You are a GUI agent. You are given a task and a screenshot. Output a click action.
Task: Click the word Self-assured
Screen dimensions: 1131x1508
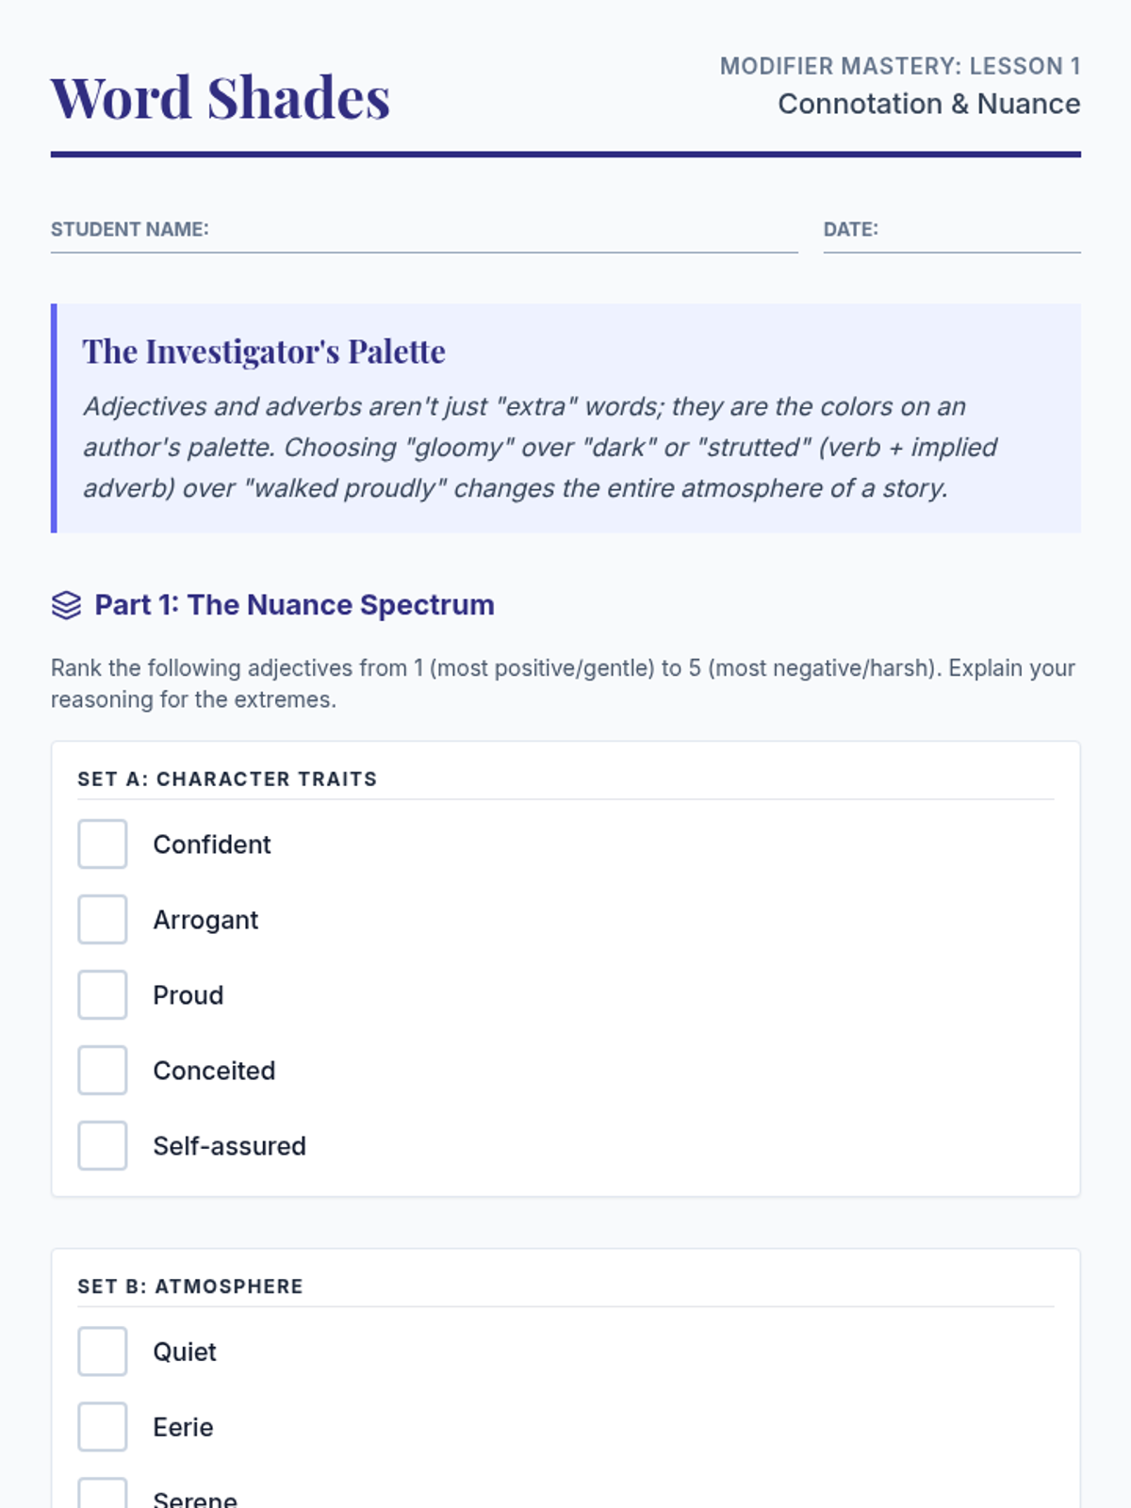coord(229,1146)
